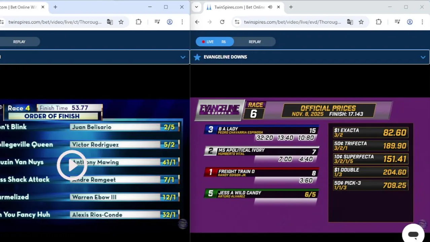430x242 pixels.
Task: Click the $1 Double payout 204.60
Action: click(x=395, y=172)
